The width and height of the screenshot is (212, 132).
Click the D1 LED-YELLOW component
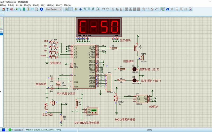point(134,81)
